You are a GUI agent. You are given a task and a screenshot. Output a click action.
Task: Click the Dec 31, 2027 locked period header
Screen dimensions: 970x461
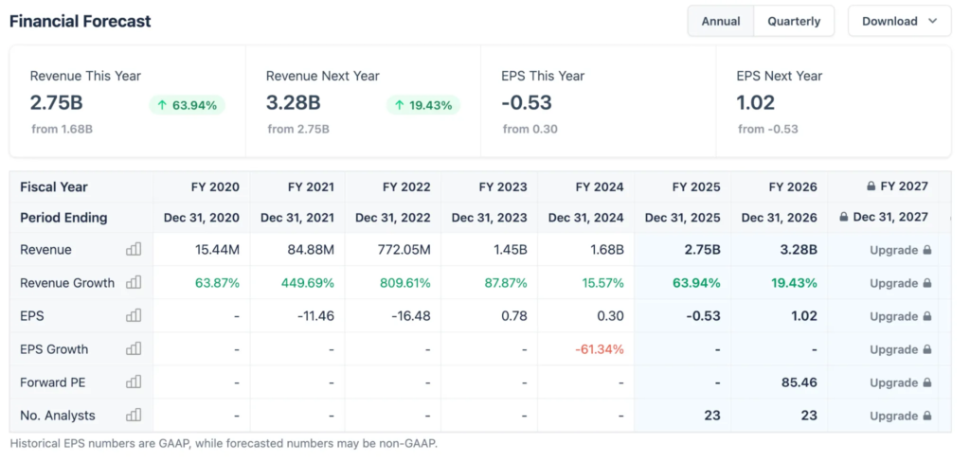tap(889, 218)
